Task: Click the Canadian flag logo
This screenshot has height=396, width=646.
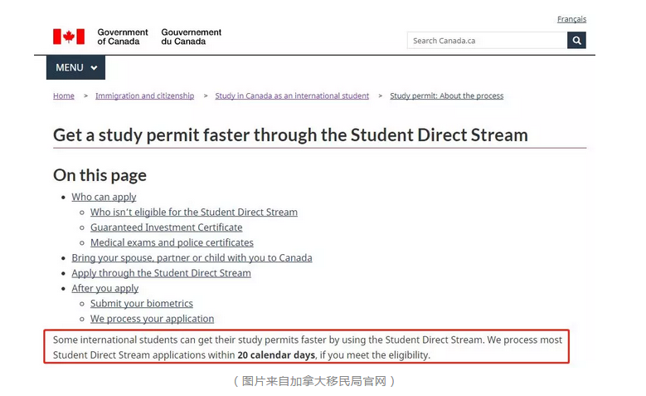Action: 69,37
